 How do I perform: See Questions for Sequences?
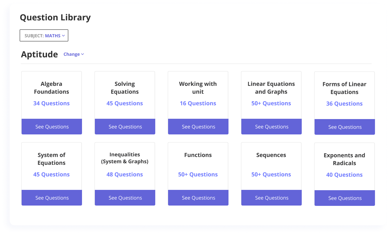click(271, 198)
